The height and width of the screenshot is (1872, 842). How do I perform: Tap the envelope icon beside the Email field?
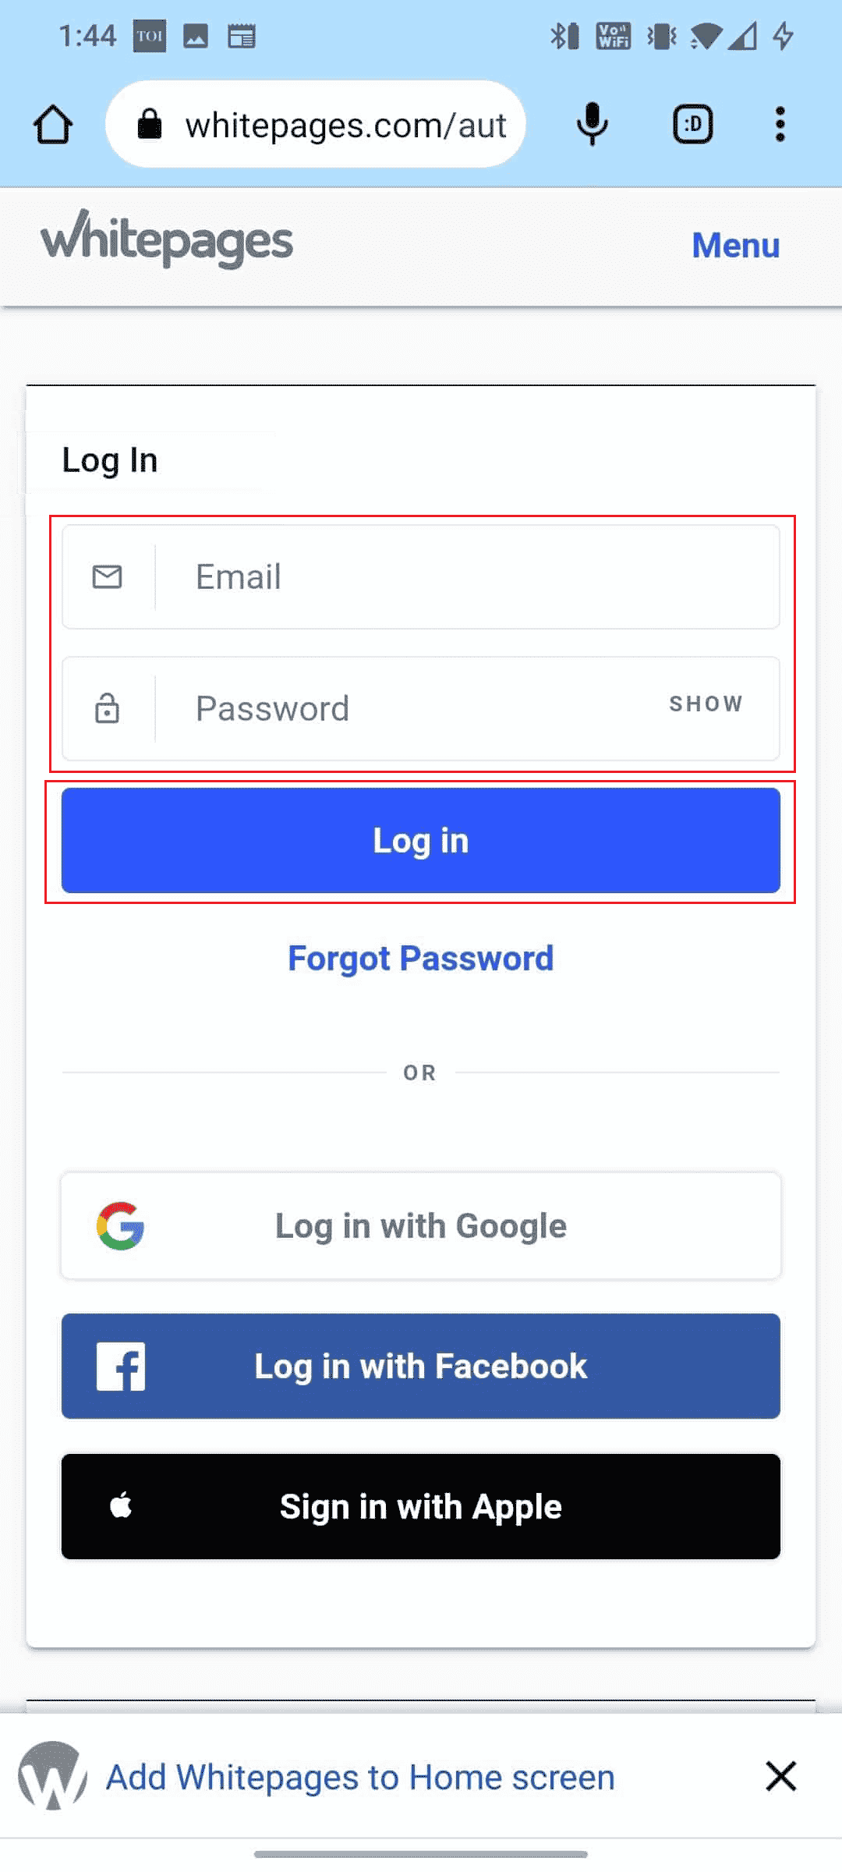pos(106,576)
